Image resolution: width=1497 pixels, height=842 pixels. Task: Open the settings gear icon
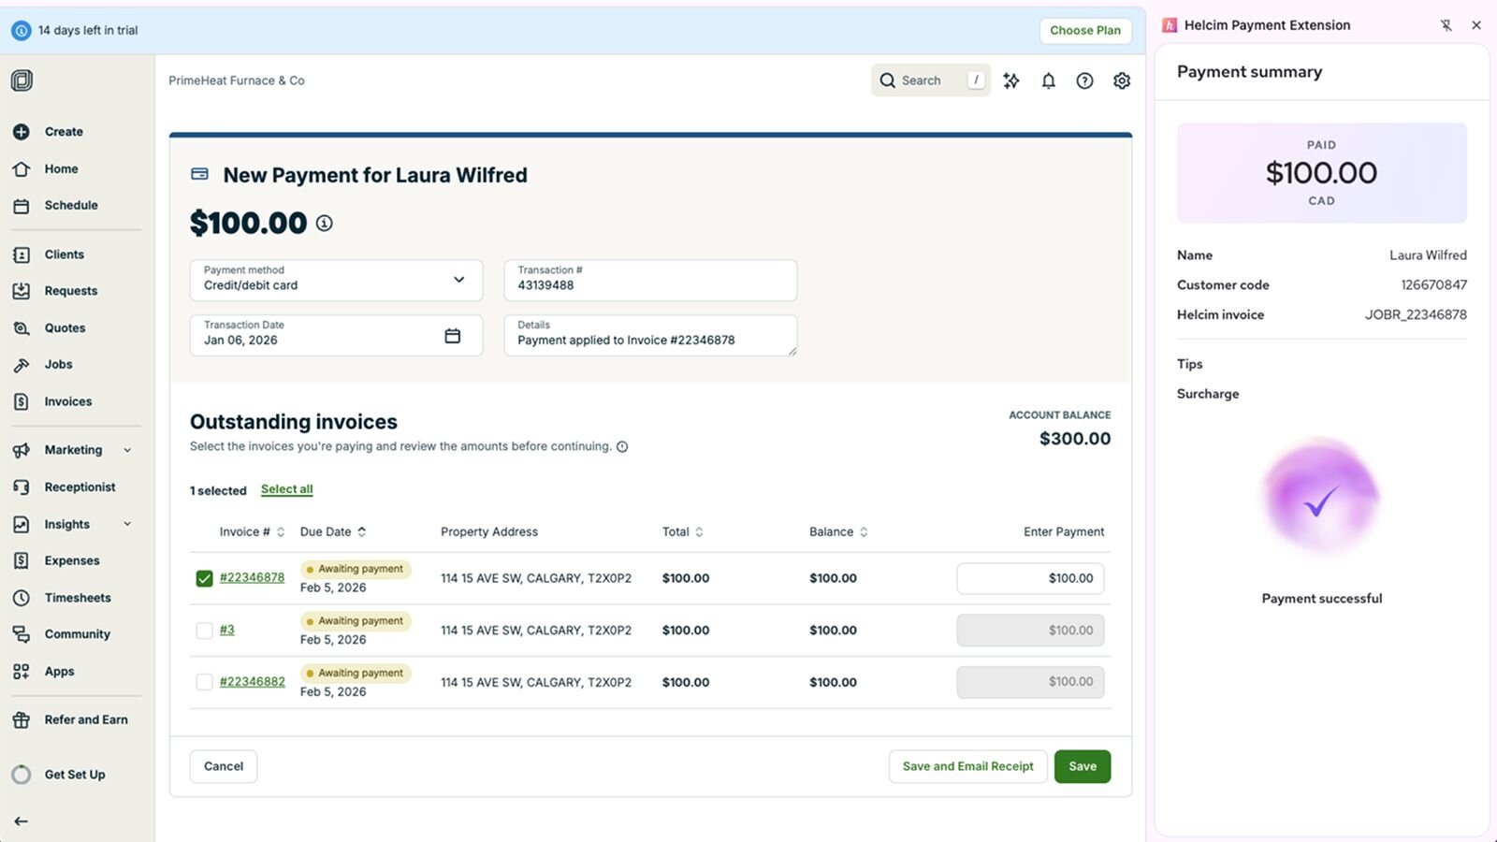pos(1122,80)
